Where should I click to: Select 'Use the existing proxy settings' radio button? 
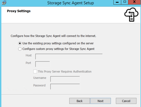coord(20,43)
